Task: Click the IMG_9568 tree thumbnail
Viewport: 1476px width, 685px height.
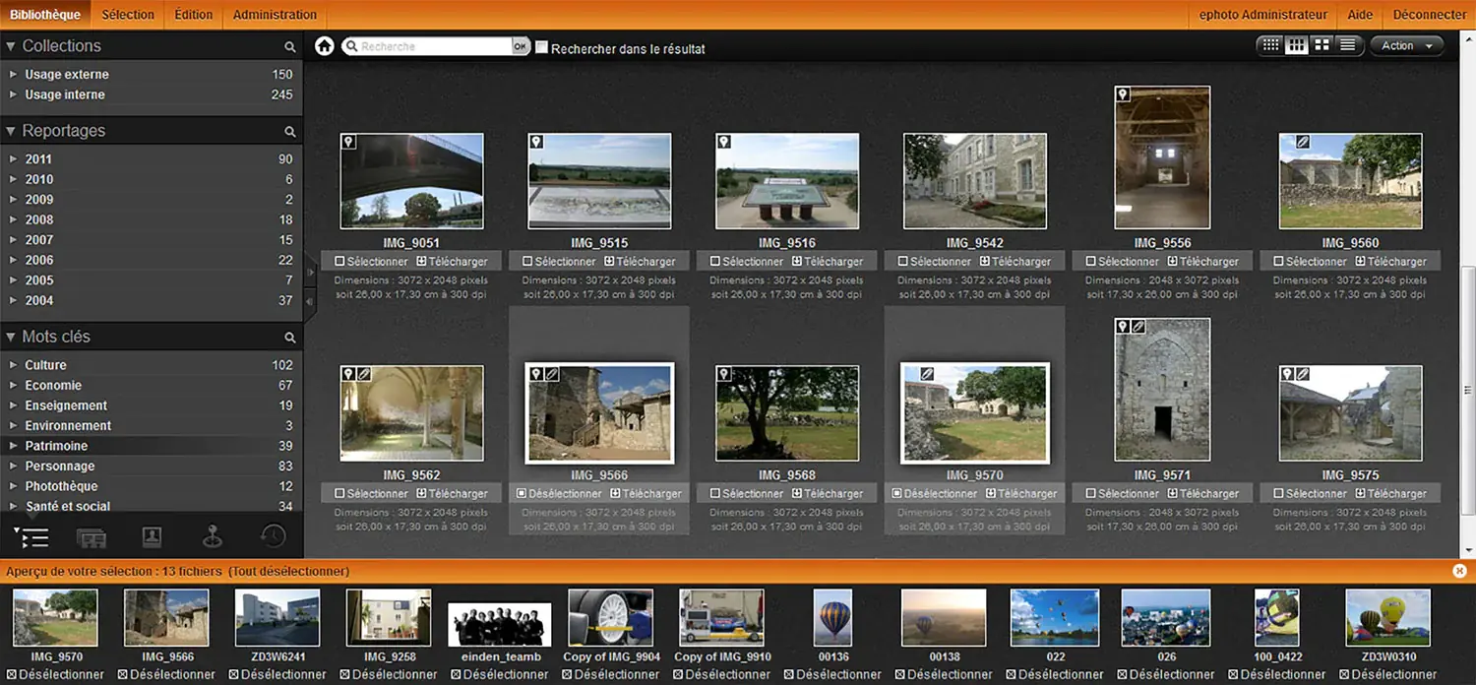Action: click(x=787, y=413)
